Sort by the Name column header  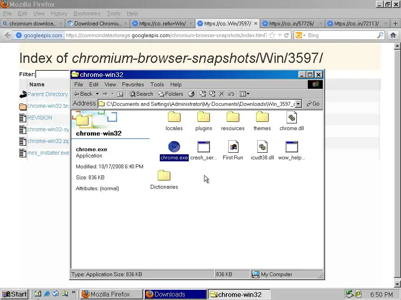[x=37, y=84]
